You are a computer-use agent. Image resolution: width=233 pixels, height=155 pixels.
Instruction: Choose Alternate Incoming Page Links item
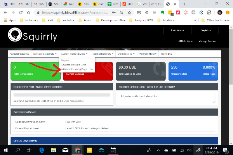click(77, 69)
